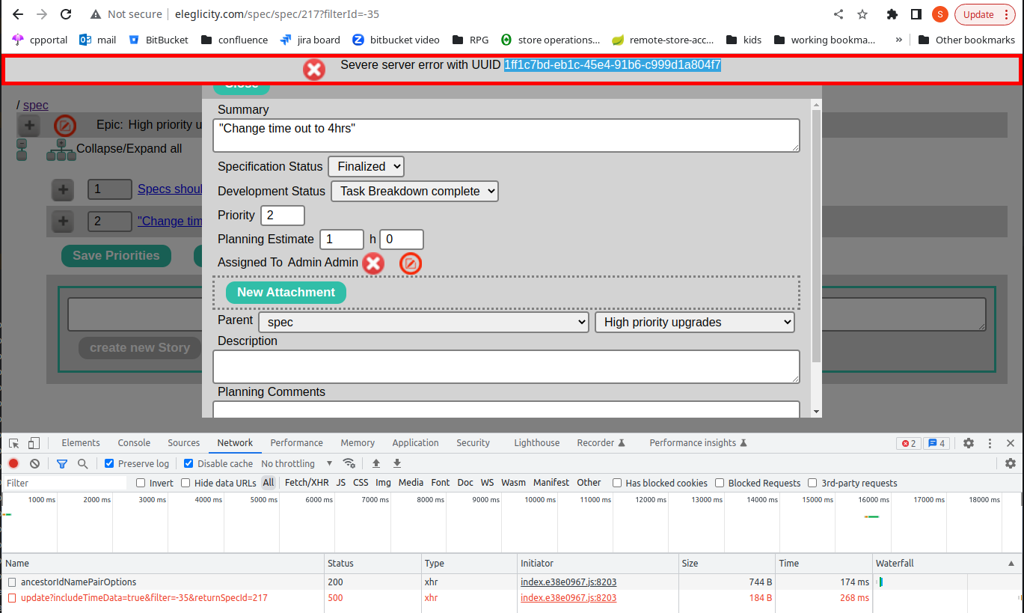Open the Specification Status dropdown

(x=366, y=166)
